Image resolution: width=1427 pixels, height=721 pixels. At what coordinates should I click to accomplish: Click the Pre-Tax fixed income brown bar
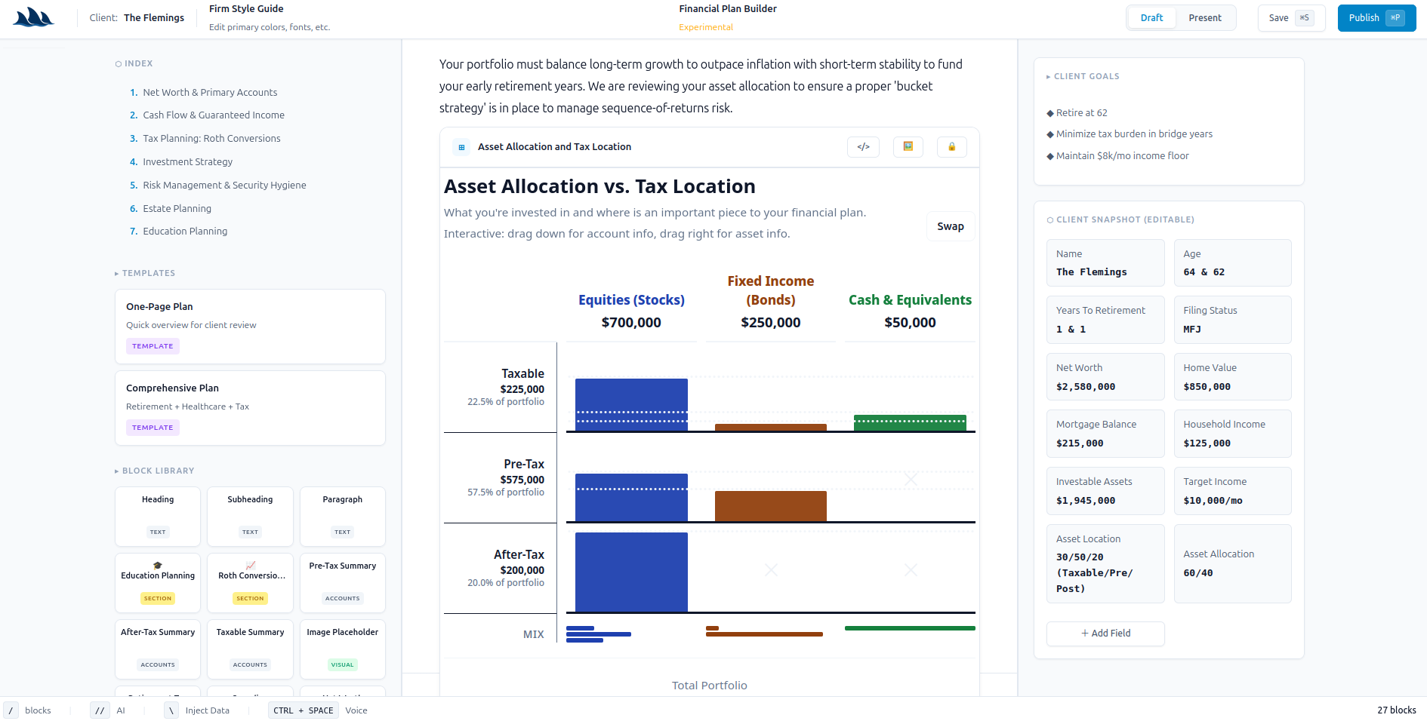click(x=771, y=506)
